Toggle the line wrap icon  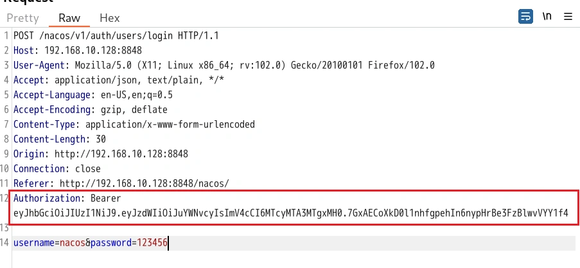pyautogui.click(x=525, y=17)
